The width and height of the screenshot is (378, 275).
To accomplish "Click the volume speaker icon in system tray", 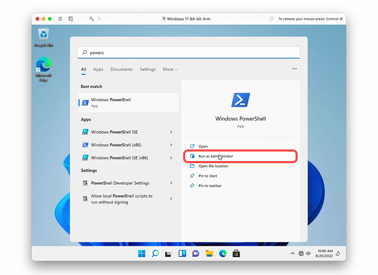I will click(308, 254).
